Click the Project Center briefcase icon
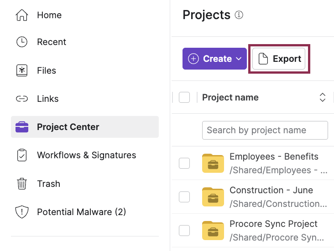The width and height of the screenshot is (334, 251). (22, 127)
